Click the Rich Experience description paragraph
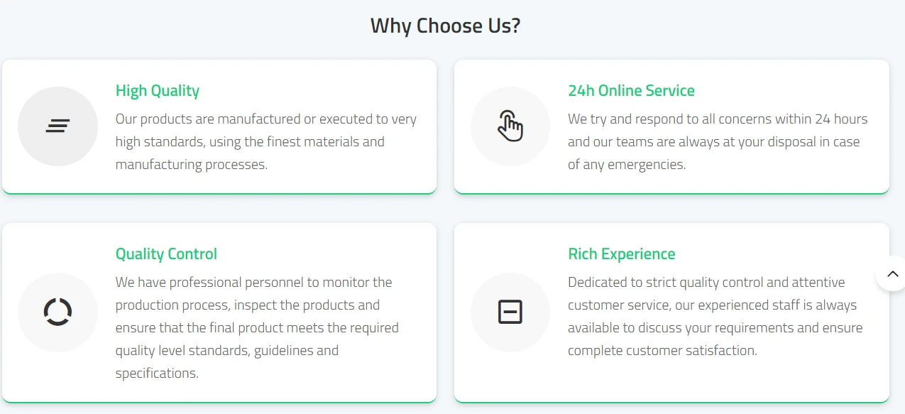The height and width of the screenshot is (414, 905). pyautogui.click(x=715, y=316)
